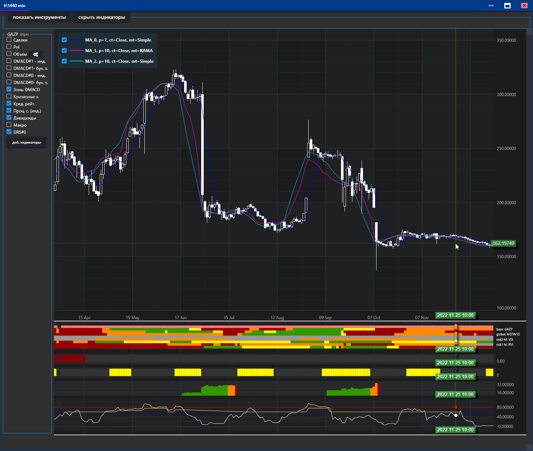Screen dimensions: 533x451
Task: Click the 250.00000 price axis label
Action: (x=506, y=149)
